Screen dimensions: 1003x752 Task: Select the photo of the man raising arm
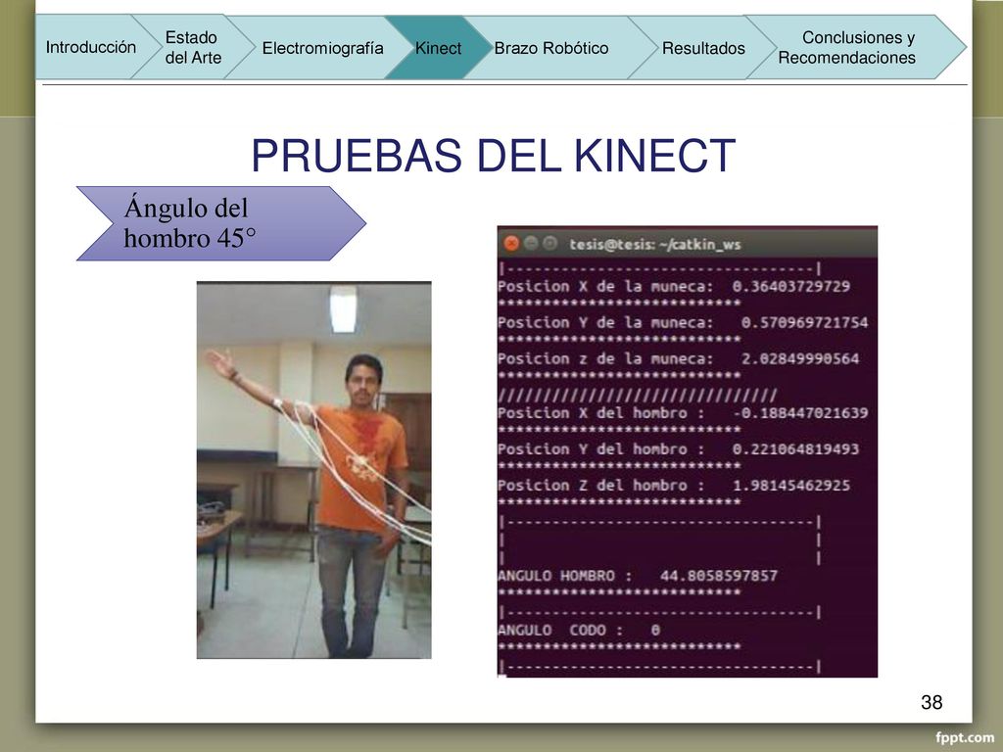pyautogui.click(x=314, y=470)
